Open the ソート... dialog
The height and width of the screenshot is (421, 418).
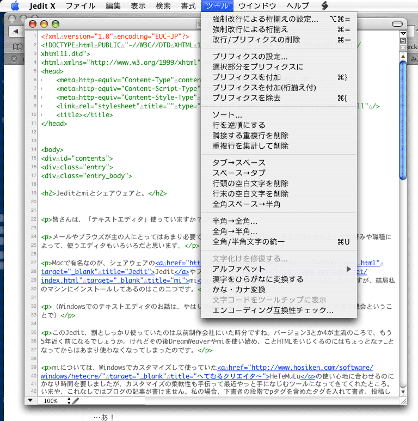279,115
